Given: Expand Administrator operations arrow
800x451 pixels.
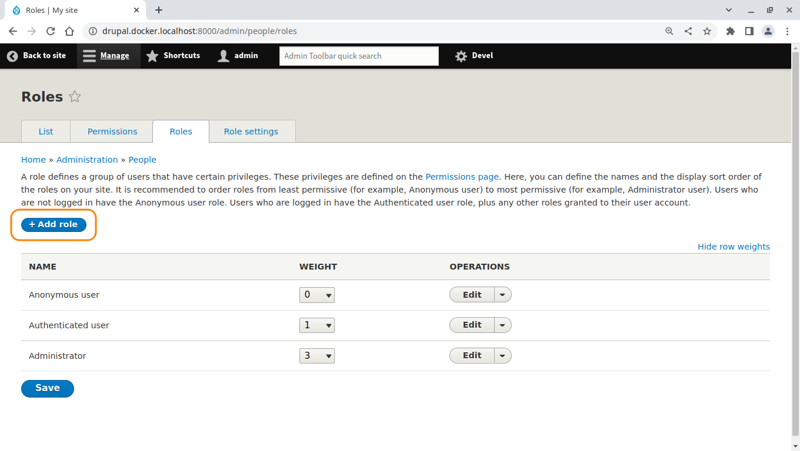Looking at the screenshot, I should coord(503,356).
